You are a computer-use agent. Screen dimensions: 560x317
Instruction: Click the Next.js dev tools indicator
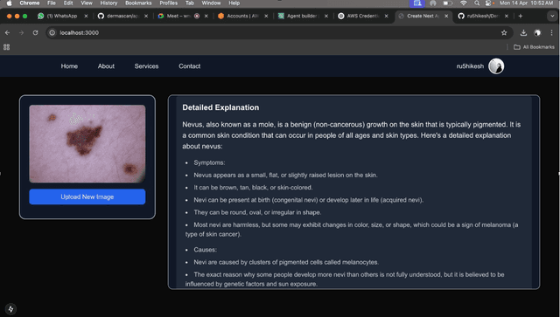coord(10,309)
